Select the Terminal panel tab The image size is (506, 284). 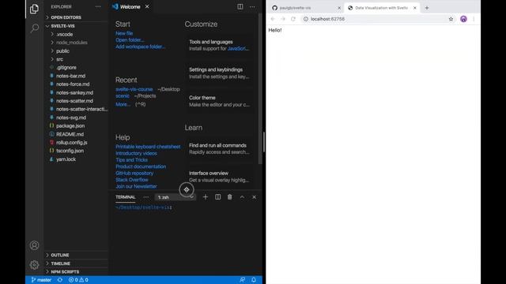pyautogui.click(x=126, y=197)
